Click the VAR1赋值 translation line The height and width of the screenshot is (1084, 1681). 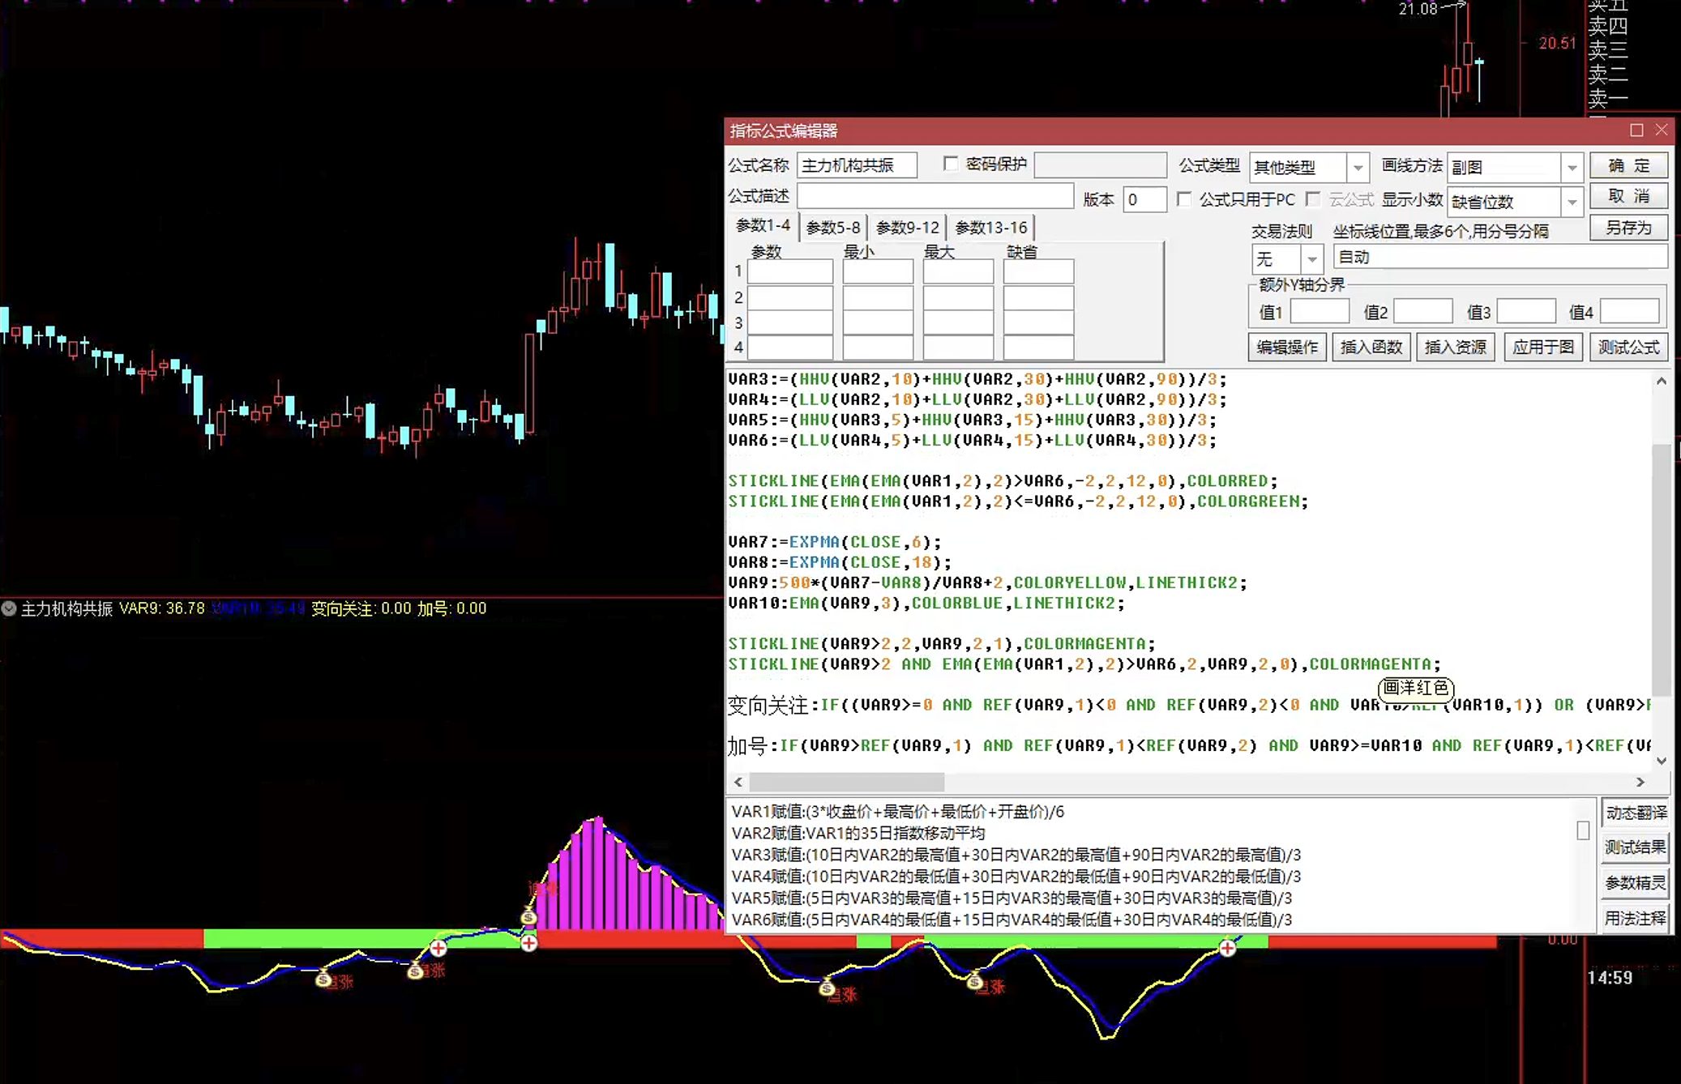pyautogui.click(x=898, y=812)
